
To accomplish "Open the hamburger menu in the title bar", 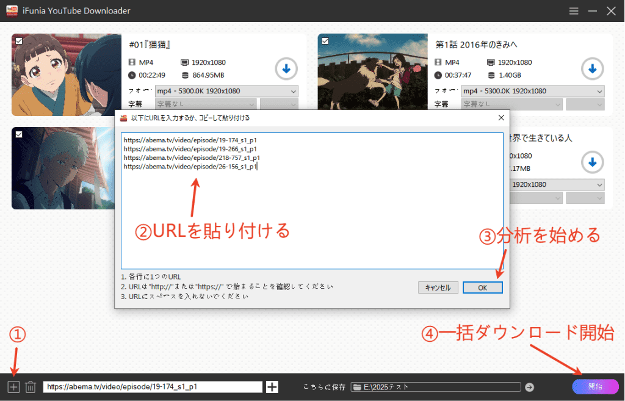I will point(573,10).
